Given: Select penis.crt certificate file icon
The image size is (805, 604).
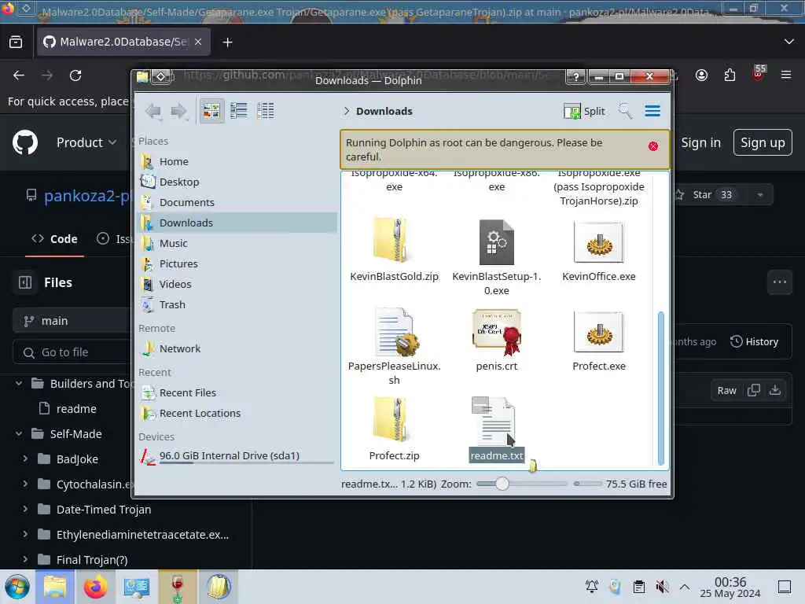Looking at the screenshot, I should pyautogui.click(x=497, y=332).
